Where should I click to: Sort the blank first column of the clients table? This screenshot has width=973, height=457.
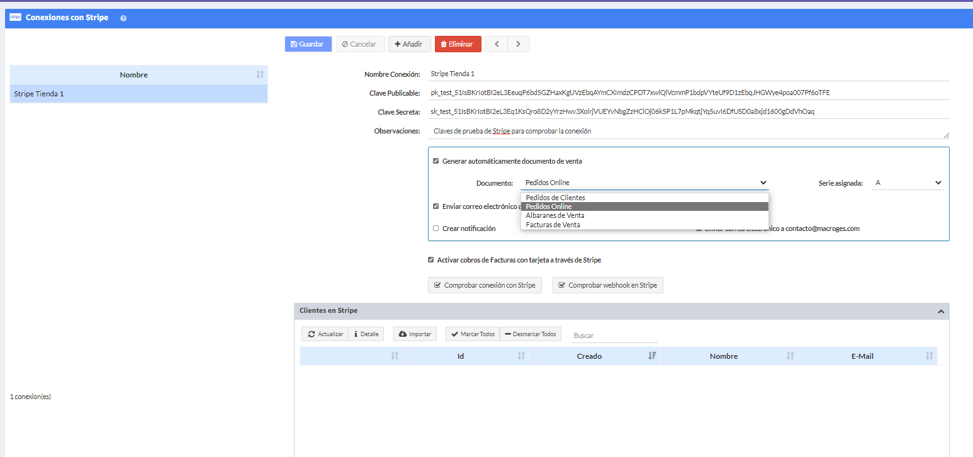pyautogui.click(x=395, y=356)
